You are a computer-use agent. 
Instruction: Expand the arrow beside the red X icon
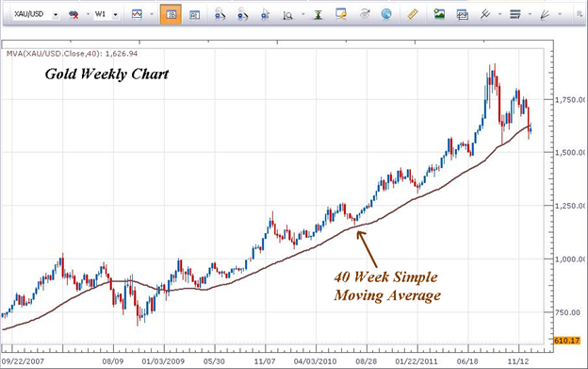(89, 15)
